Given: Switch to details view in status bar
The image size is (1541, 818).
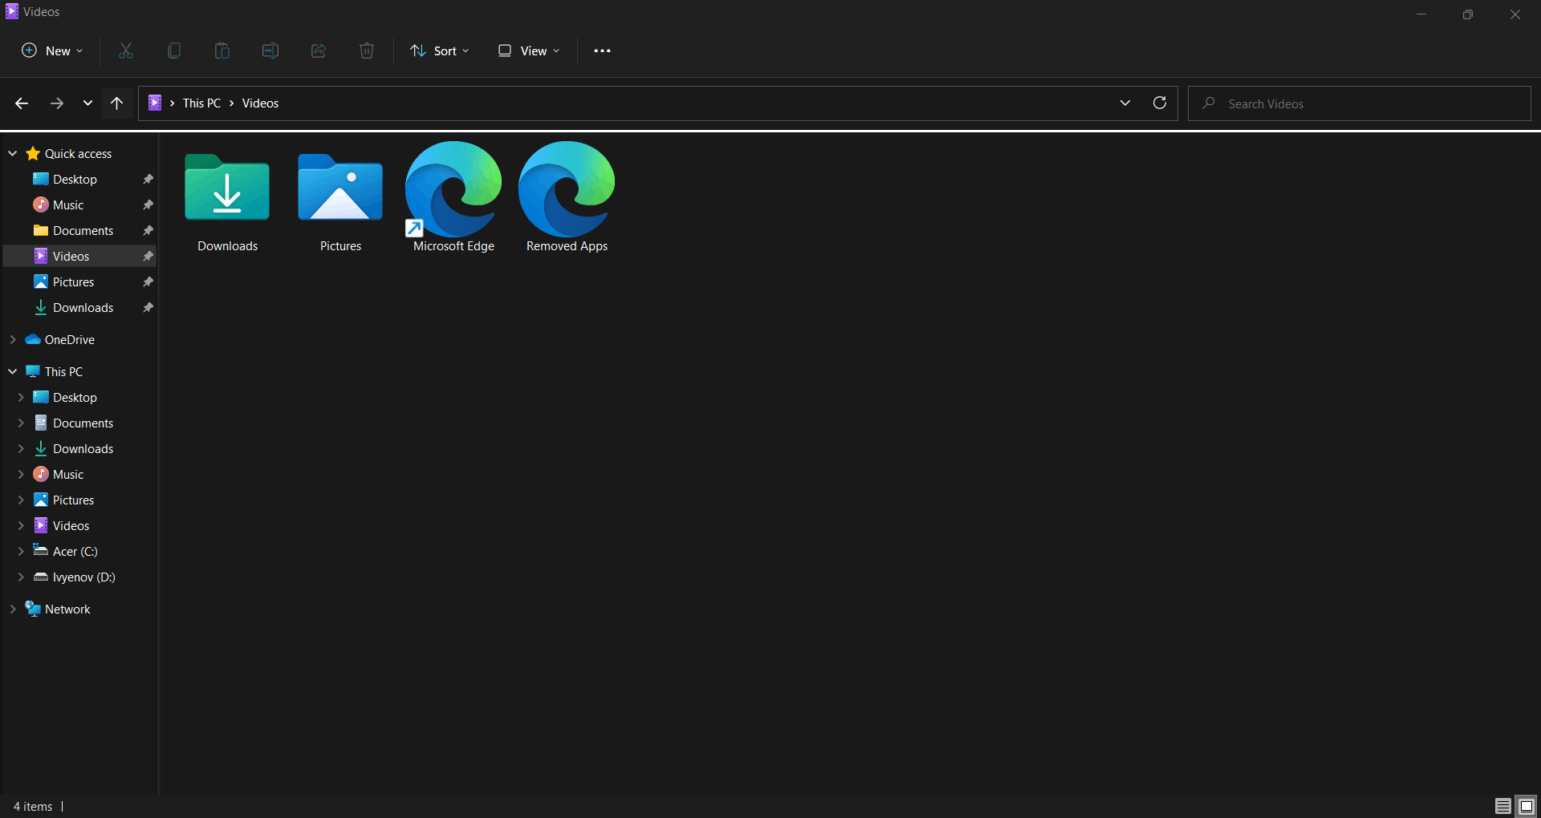Looking at the screenshot, I should [x=1503, y=806].
